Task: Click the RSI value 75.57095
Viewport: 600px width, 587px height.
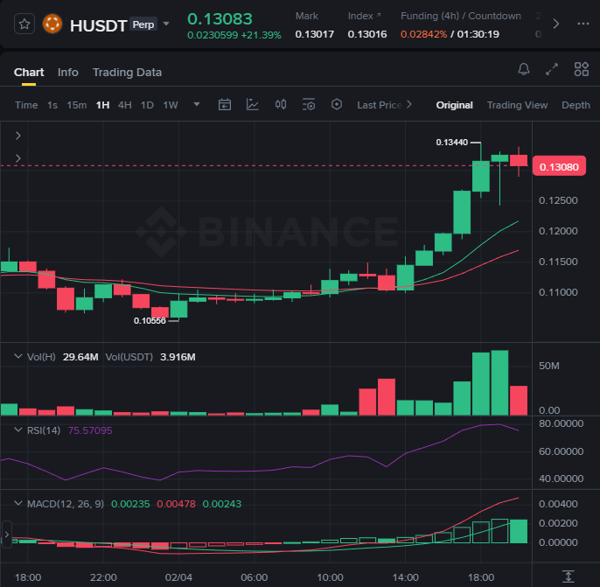Action: pos(90,430)
